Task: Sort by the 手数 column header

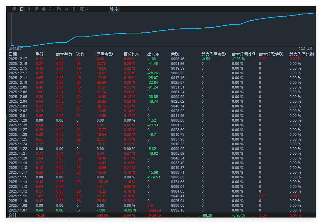Action: (x=40, y=54)
